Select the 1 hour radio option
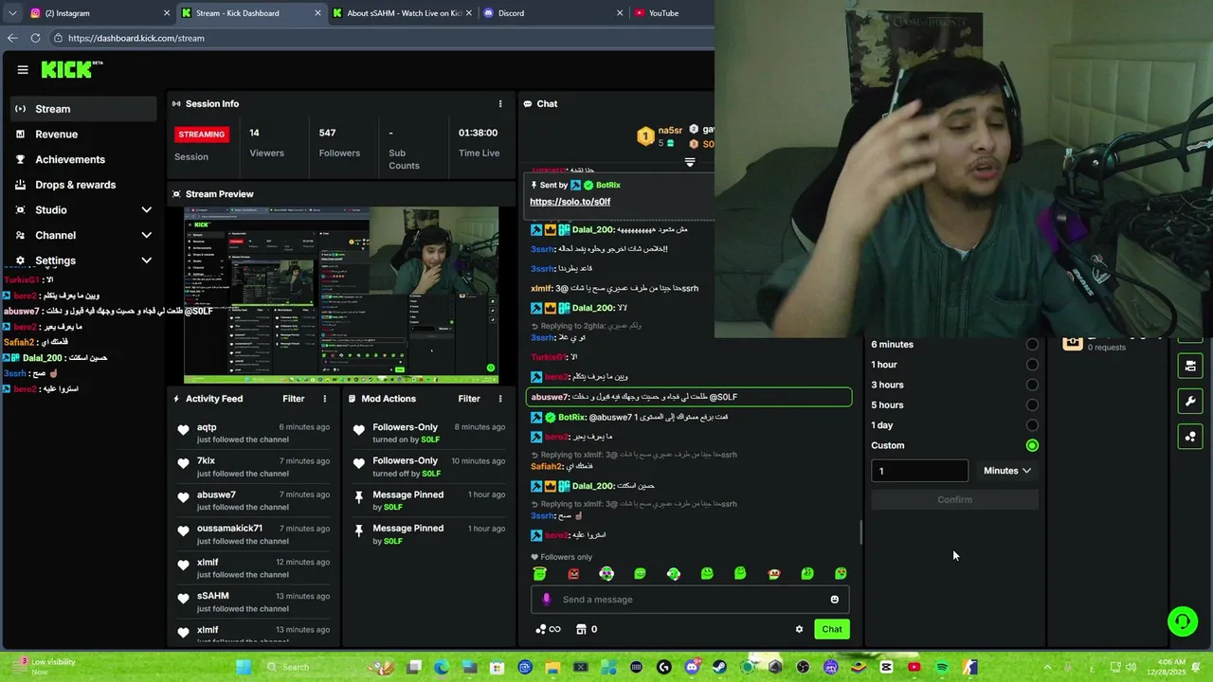 coord(1032,365)
